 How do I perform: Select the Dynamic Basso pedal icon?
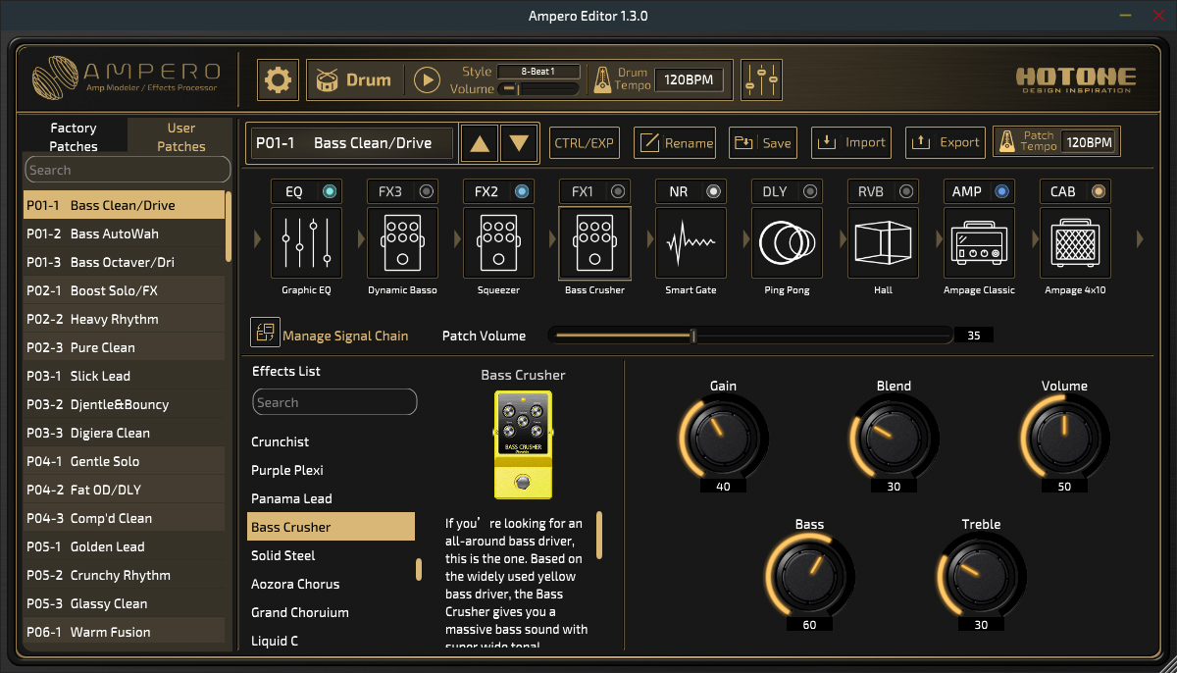(402, 242)
